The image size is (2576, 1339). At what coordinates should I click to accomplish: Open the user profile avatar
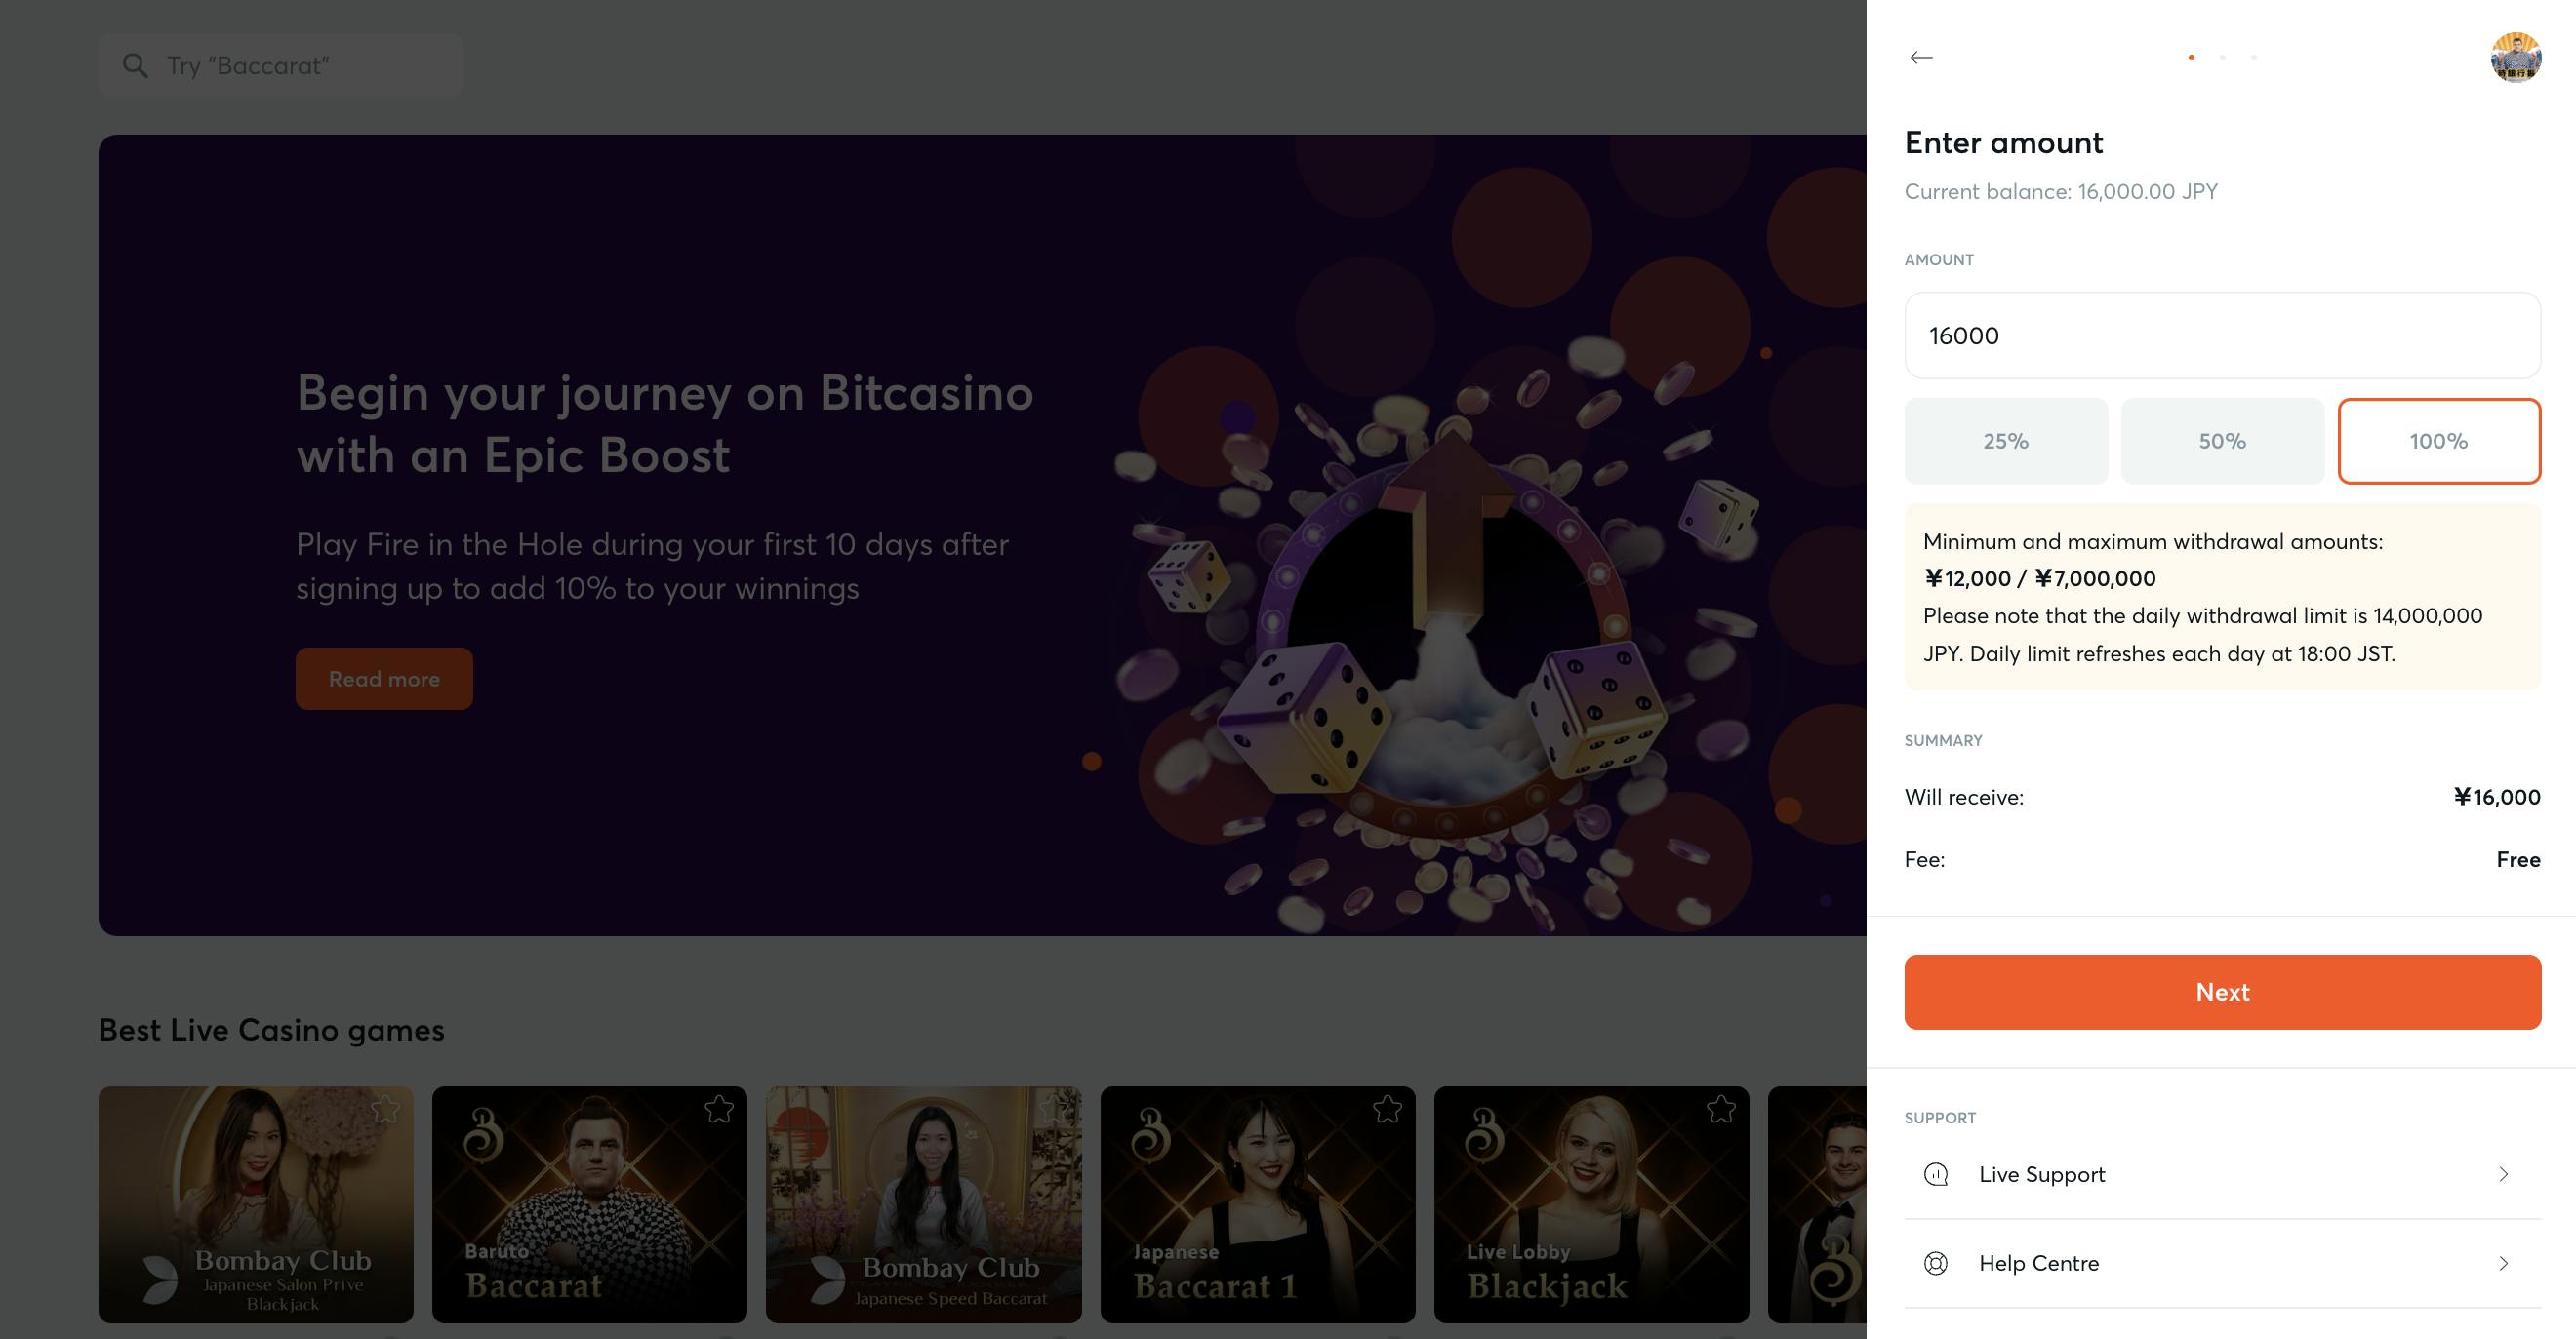(2515, 57)
